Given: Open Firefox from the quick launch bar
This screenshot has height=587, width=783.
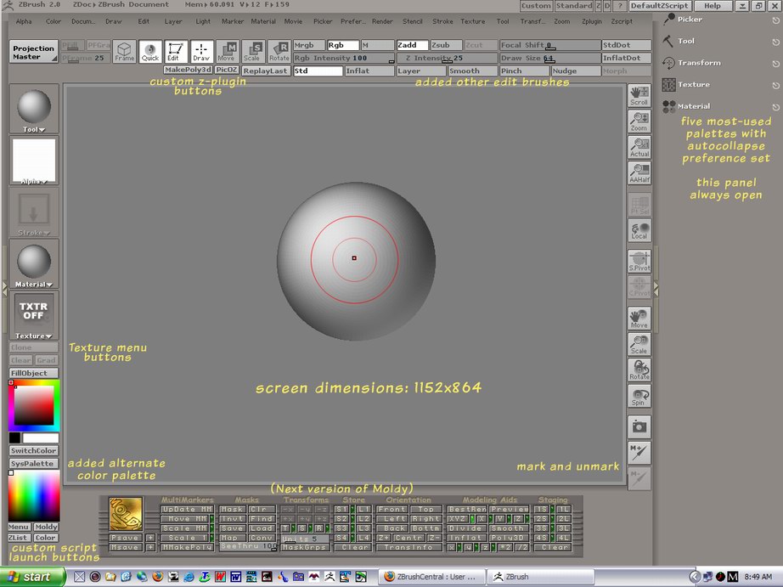Looking at the screenshot, I should click(157, 577).
